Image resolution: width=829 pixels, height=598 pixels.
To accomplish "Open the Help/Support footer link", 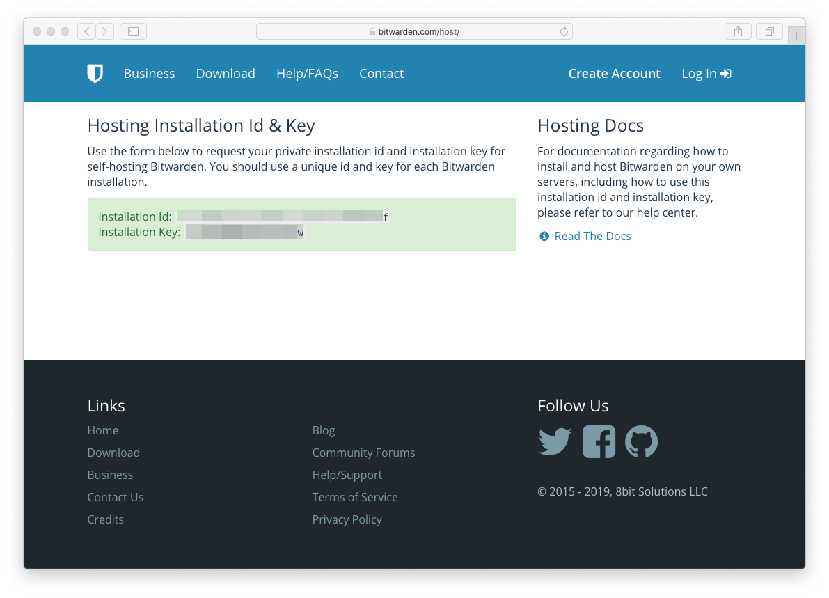I will (x=347, y=475).
